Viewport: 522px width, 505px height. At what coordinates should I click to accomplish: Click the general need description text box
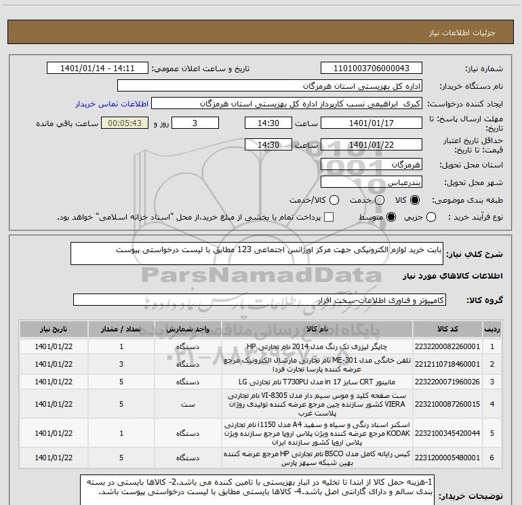pyautogui.click(x=257, y=254)
